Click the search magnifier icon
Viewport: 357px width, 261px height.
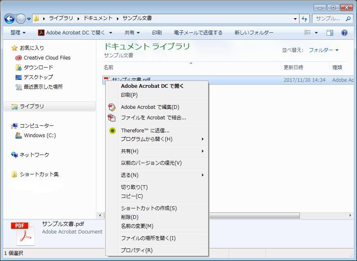click(x=348, y=19)
